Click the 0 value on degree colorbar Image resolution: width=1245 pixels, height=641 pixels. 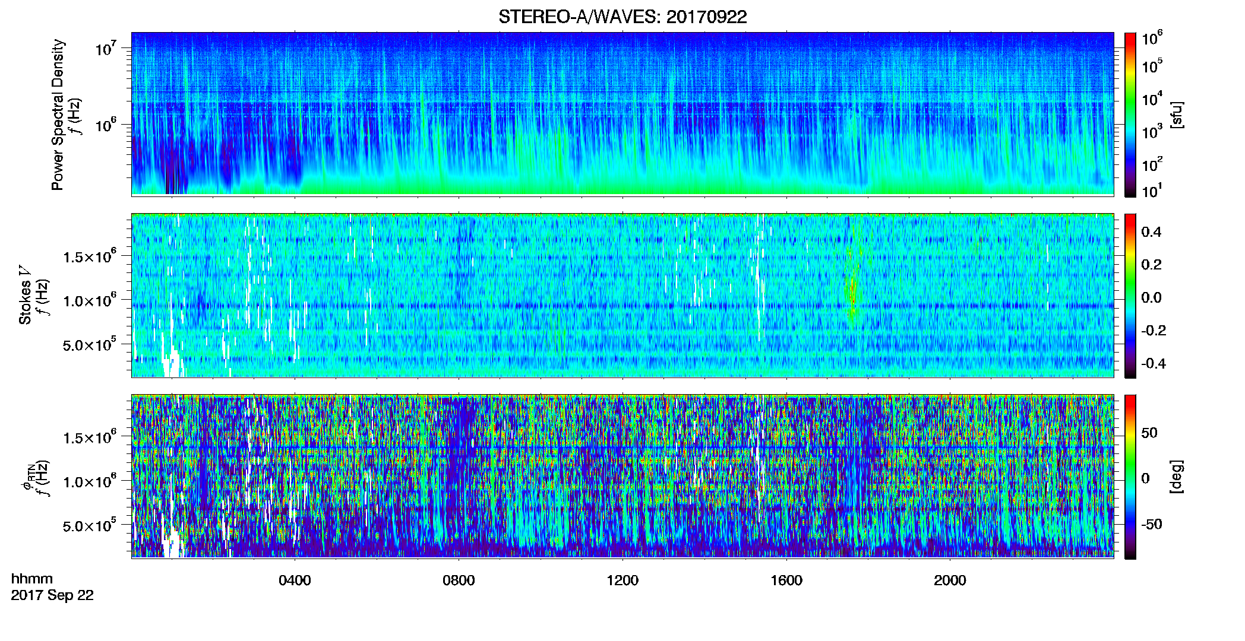[x=1146, y=478]
